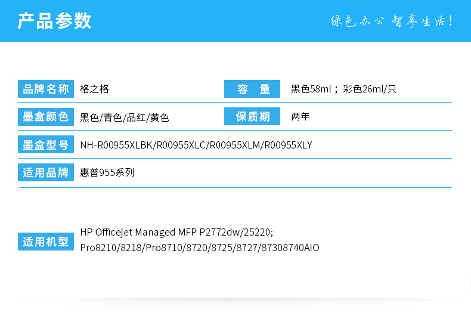Select the 容量 label
Image resolution: width=471 pixels, height=334 pixels.
(252, 89)
